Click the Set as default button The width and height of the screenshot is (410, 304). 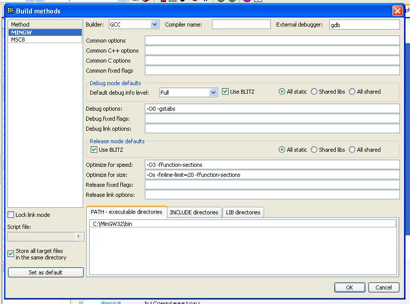[46, 272]
